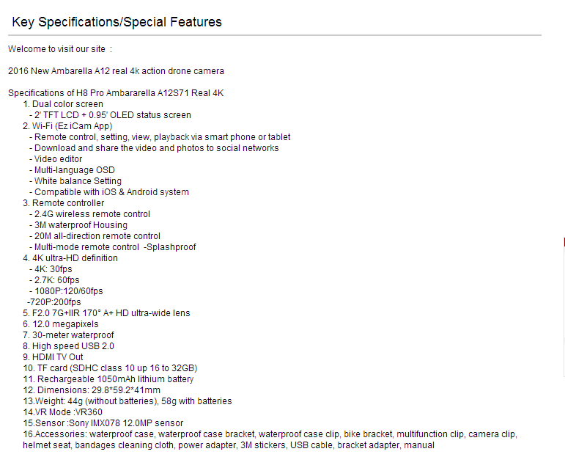Click the Key Specifications/Special Features heading
Viewport: 565px width, 468px height.
[x=117, y=22]
